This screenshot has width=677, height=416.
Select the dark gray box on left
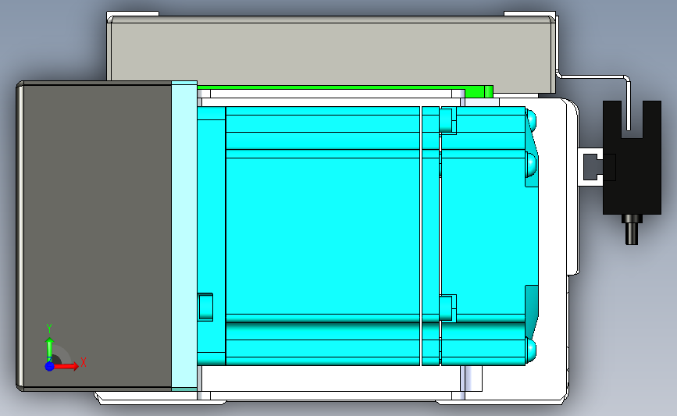(95, 236)
